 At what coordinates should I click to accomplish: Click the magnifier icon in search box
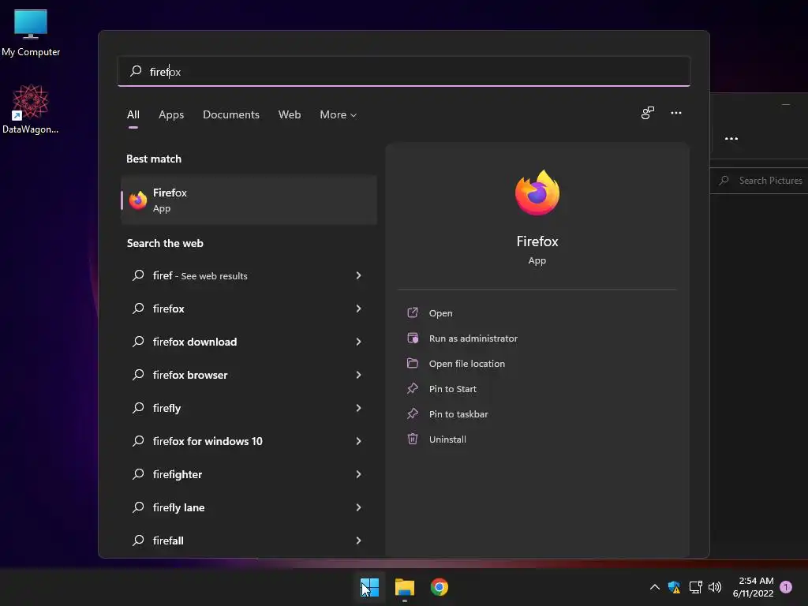pyautogui.click(x=136, y=71)
